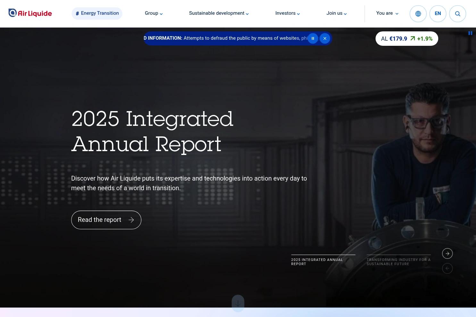Expand the Join us menu
476x317 pixels.
tap(337, 13)
